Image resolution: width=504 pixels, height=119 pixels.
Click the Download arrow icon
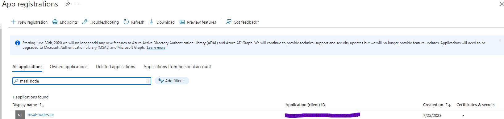(152, 22)
